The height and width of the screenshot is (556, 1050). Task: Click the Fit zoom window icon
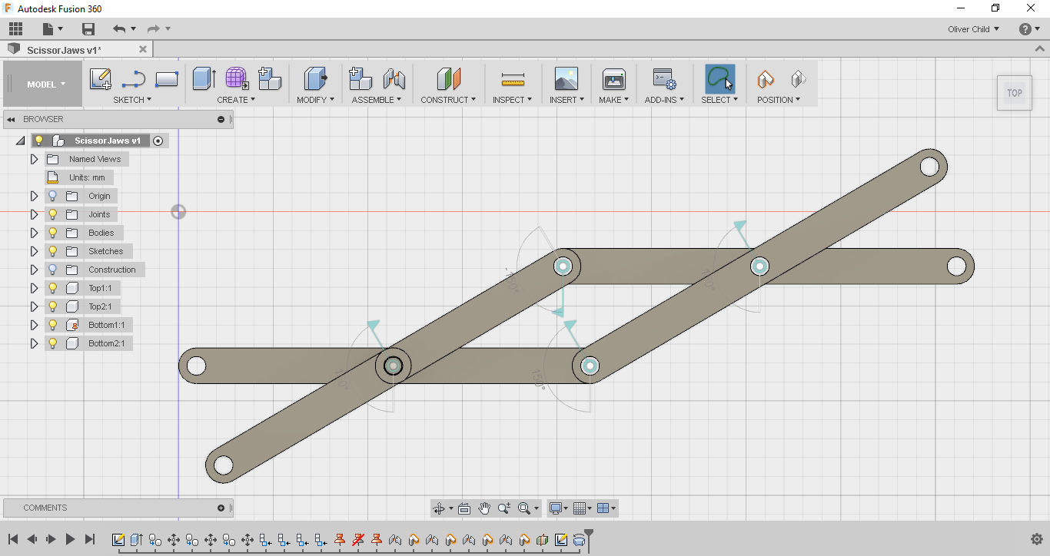coord(524,508)
